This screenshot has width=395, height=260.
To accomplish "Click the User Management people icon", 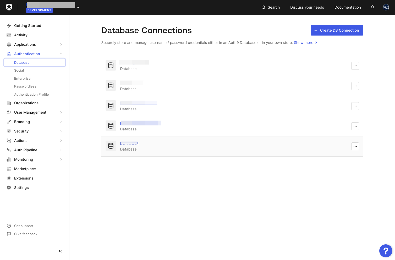I will click(9, 112).
